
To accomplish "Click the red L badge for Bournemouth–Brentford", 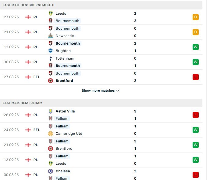I will tap(196, 77).
